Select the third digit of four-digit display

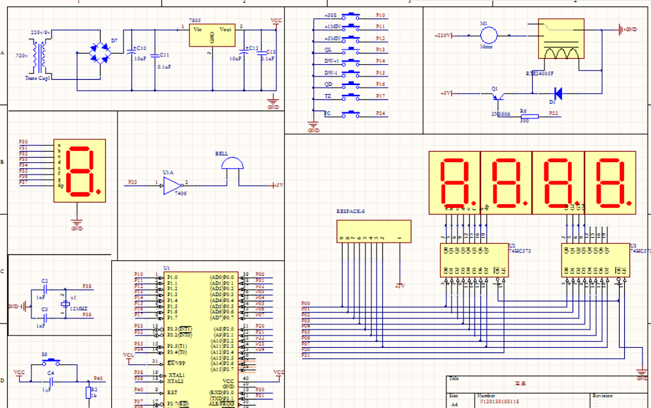click(558, 183)
